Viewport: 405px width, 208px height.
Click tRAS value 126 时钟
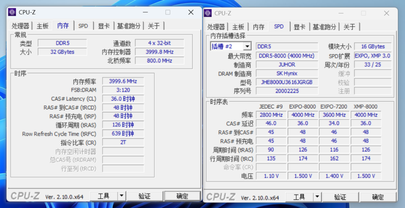click(x=123, y=125)
